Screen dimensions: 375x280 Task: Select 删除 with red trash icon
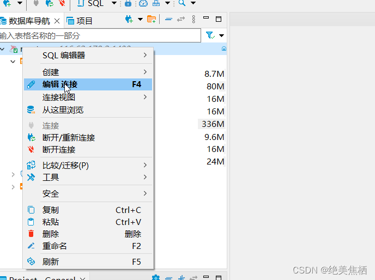click(x=88, y=234)
